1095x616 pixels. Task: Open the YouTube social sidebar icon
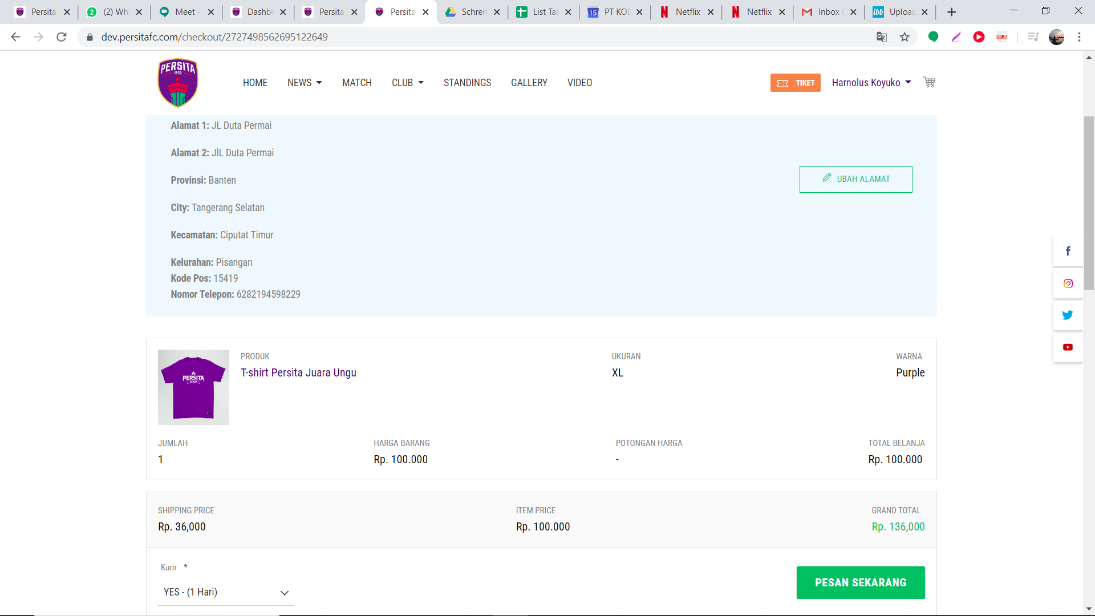pos(1068,347)
